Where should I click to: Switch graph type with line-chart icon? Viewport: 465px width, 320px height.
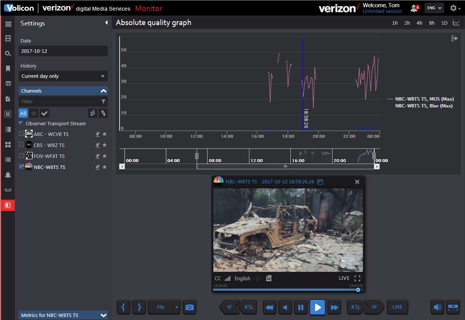(456, 23)
